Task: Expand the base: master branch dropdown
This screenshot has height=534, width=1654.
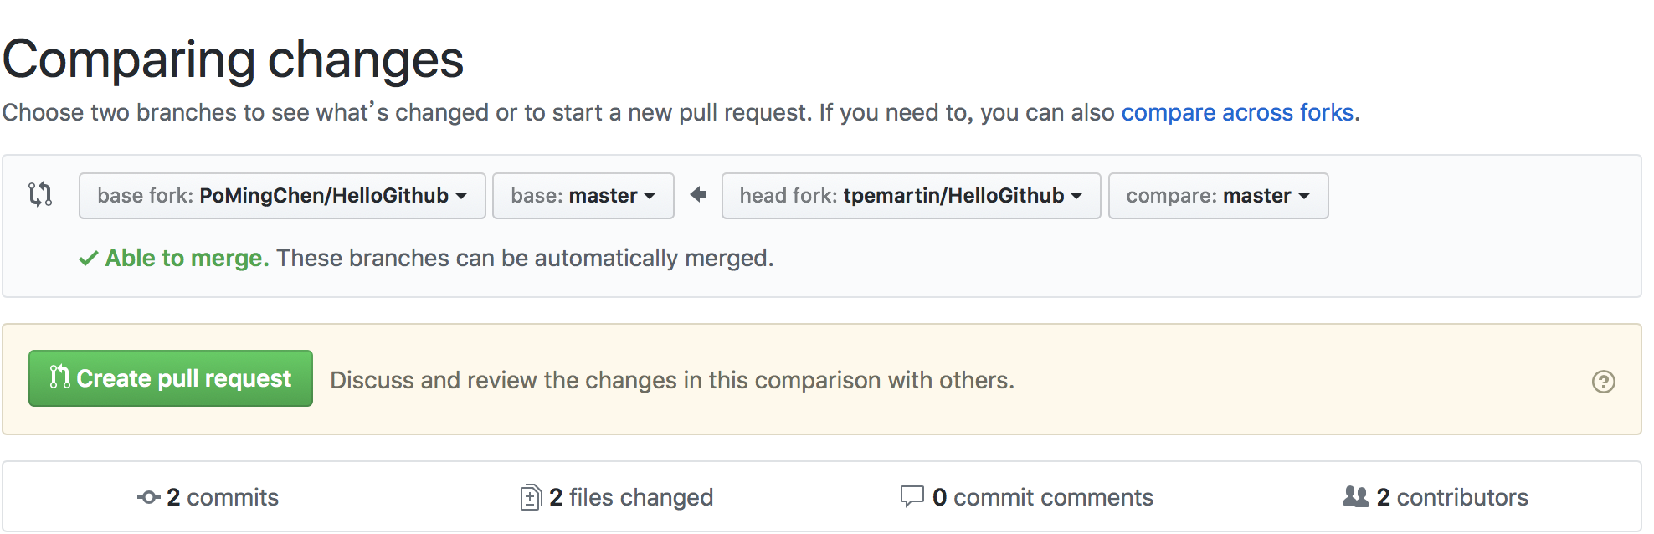Action: click(583, 196)
